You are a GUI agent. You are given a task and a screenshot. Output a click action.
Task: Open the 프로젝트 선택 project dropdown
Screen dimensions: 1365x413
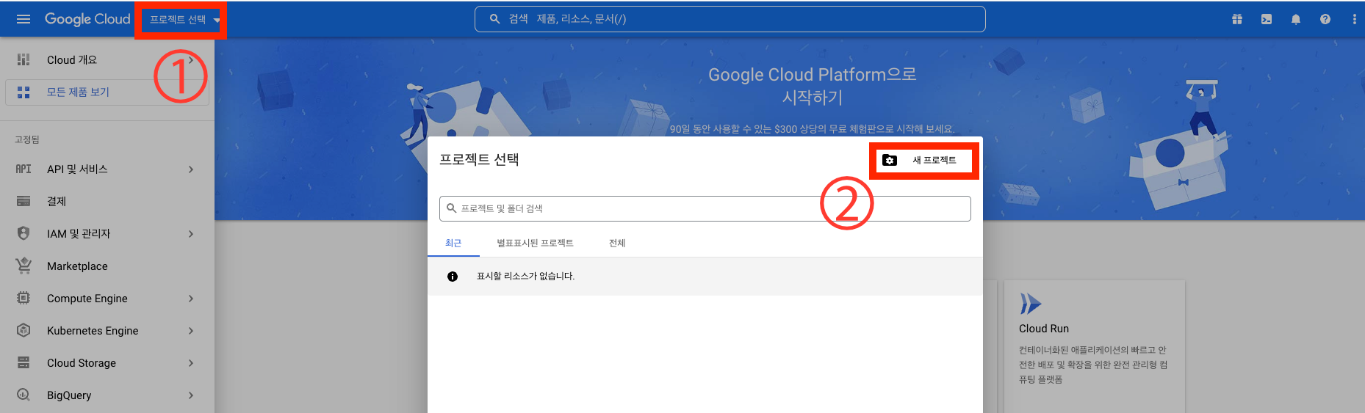(184, 20)
